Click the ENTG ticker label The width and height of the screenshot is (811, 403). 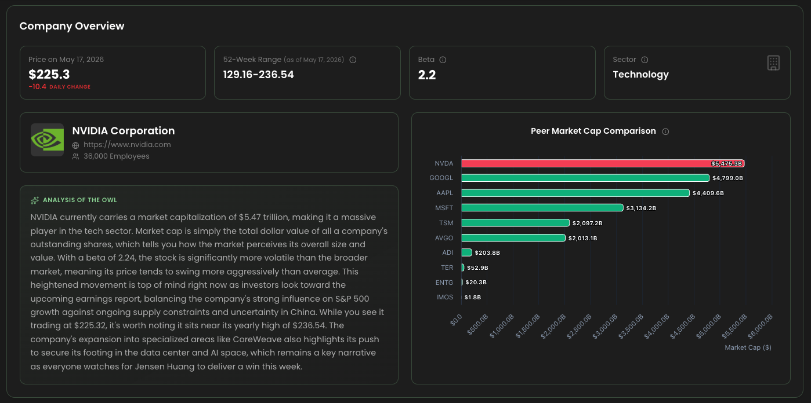pos(445,283)
